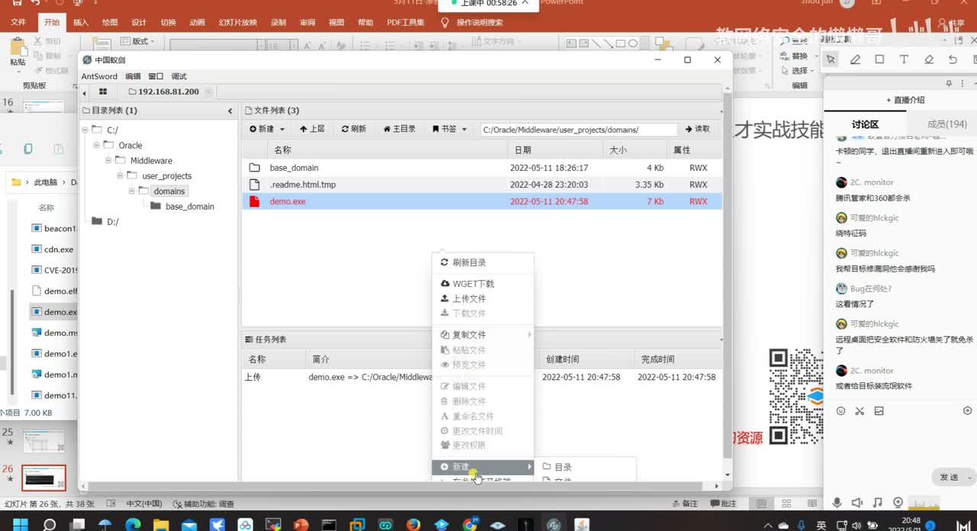Open the 文件 tab in PowerPoint
The image size is (977, 531).
tap(18, 23)
